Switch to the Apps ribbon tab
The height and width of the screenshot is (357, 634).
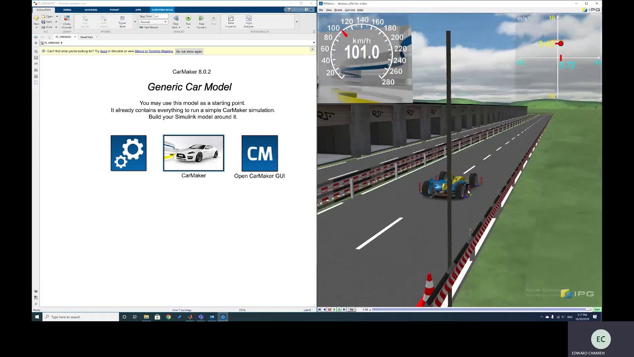tap(138, 10)
